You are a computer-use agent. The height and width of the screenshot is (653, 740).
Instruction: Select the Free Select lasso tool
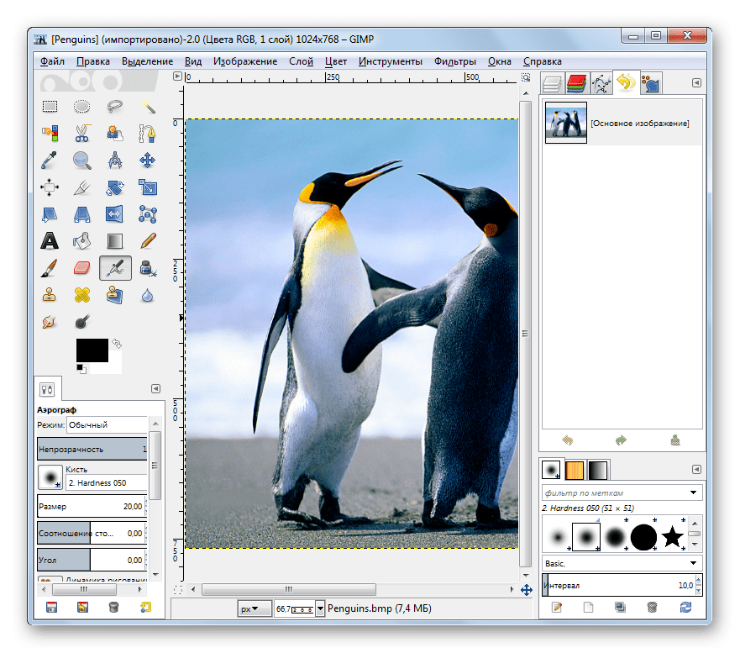(115, 107)
